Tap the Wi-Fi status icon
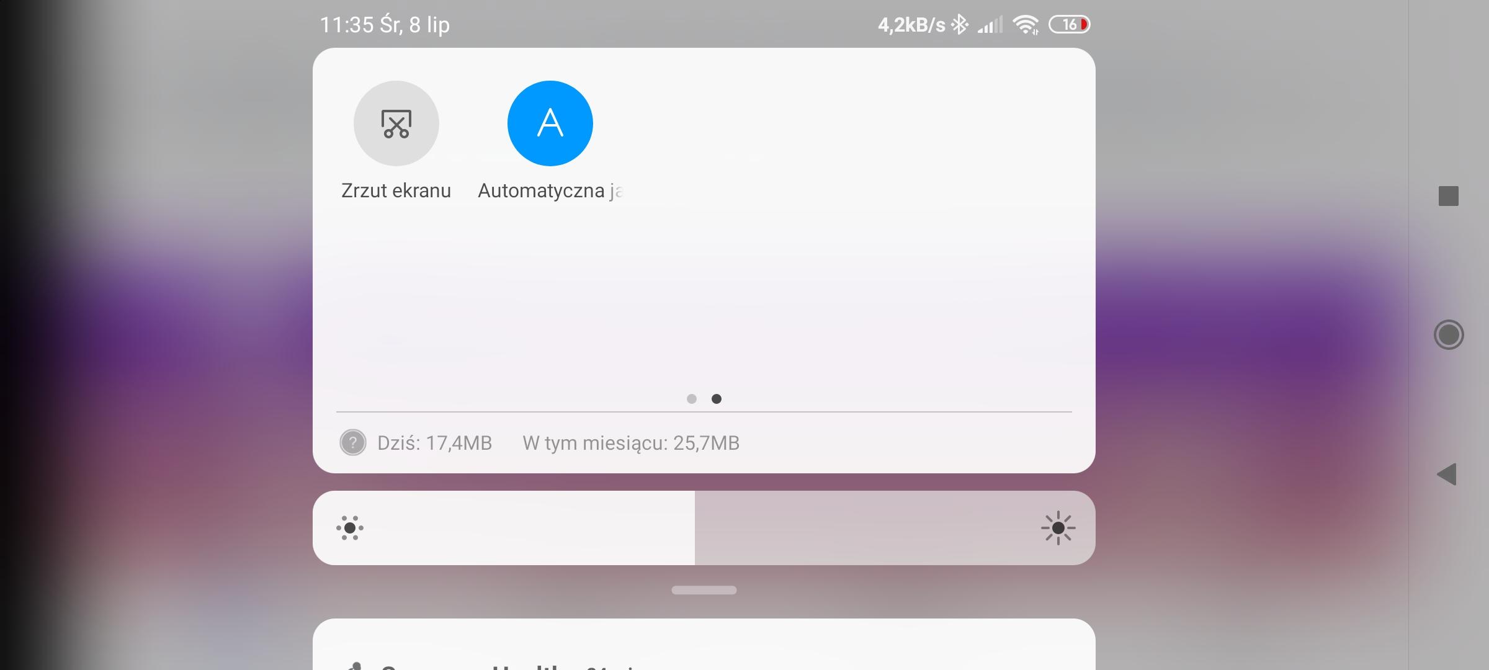This screenshot has width=1489, height=670. tap(1026, 25)
